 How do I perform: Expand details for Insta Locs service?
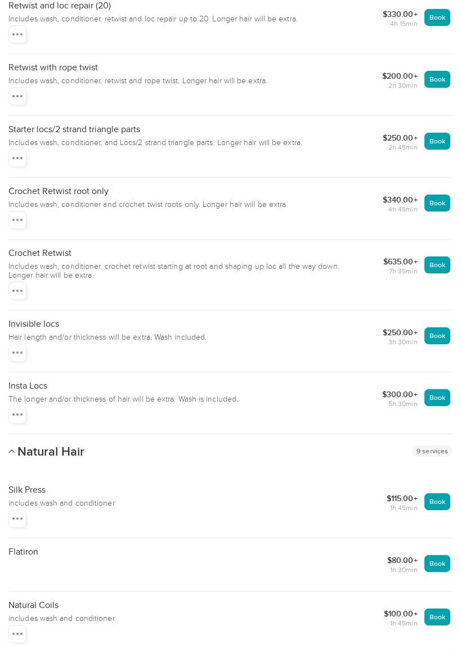point(17,415)
